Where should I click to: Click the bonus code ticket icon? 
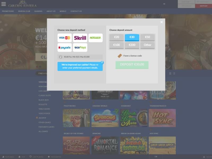pyautogui.click(x=120, y=56)
